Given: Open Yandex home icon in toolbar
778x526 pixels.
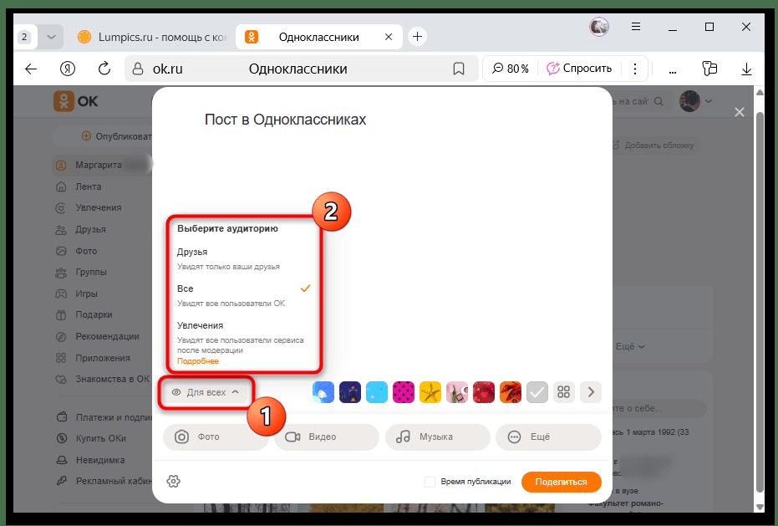Looking at the screenshot, I should pyautogui.click(x=68, y=69).
